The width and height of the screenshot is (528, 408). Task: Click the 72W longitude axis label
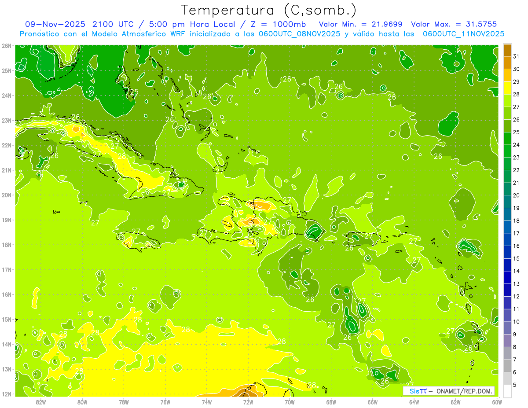point(248,402)
